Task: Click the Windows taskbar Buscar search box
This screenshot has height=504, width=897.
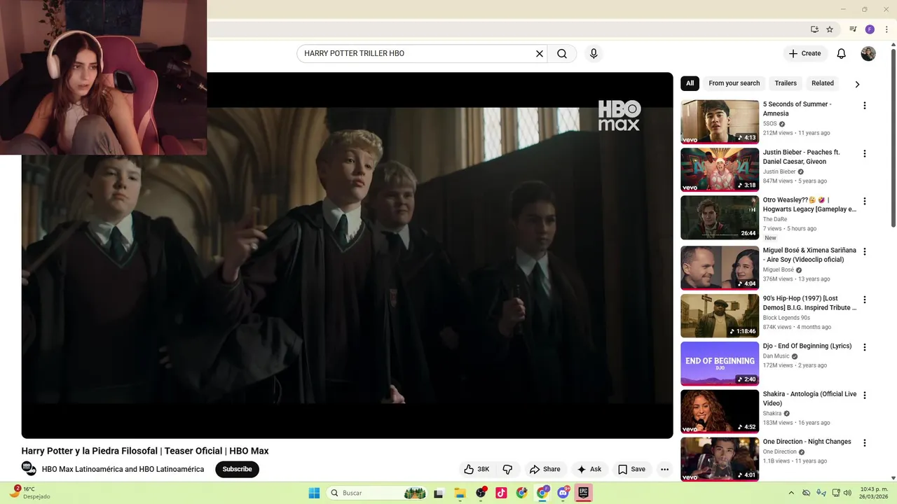Action: pos(377,493)
